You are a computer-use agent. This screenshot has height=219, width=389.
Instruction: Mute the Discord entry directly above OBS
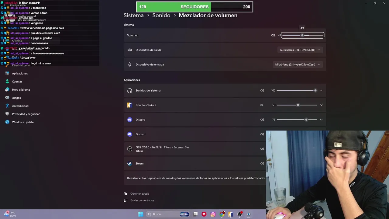pyautogui.click(x=262, y=134)
